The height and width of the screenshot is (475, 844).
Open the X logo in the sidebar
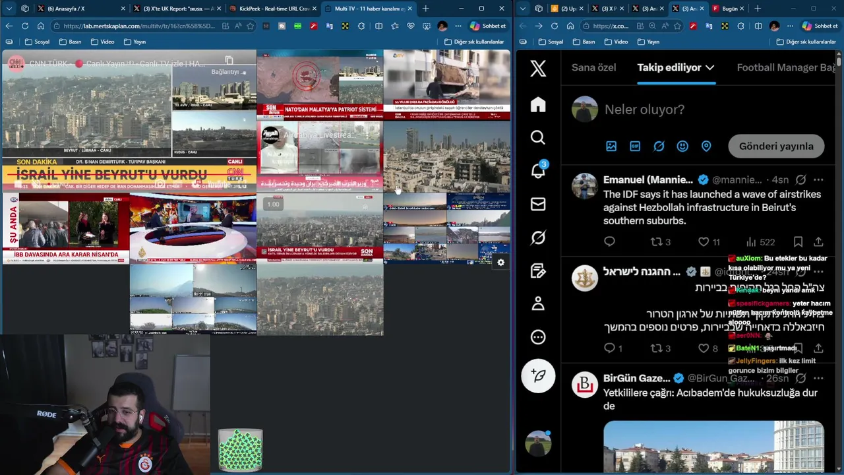pos(538,68)
